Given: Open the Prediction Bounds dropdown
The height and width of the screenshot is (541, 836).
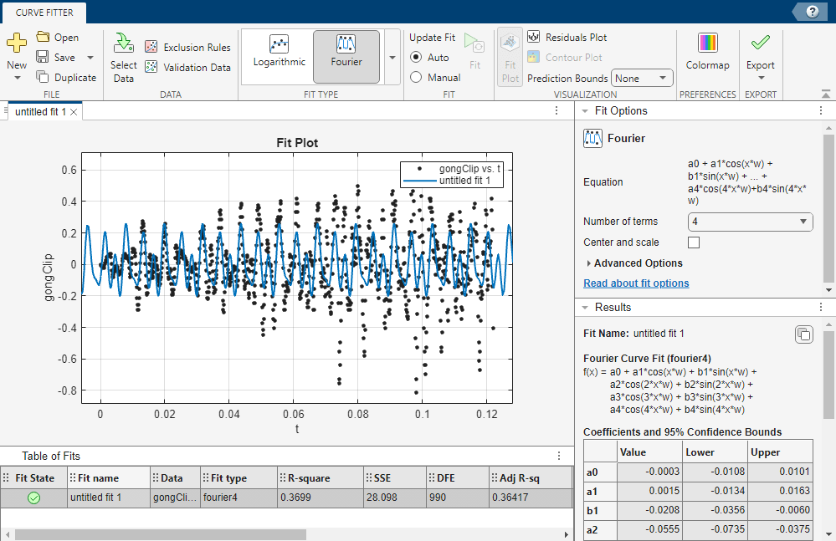Looking at the screenshot, I should tap(642, 78).
